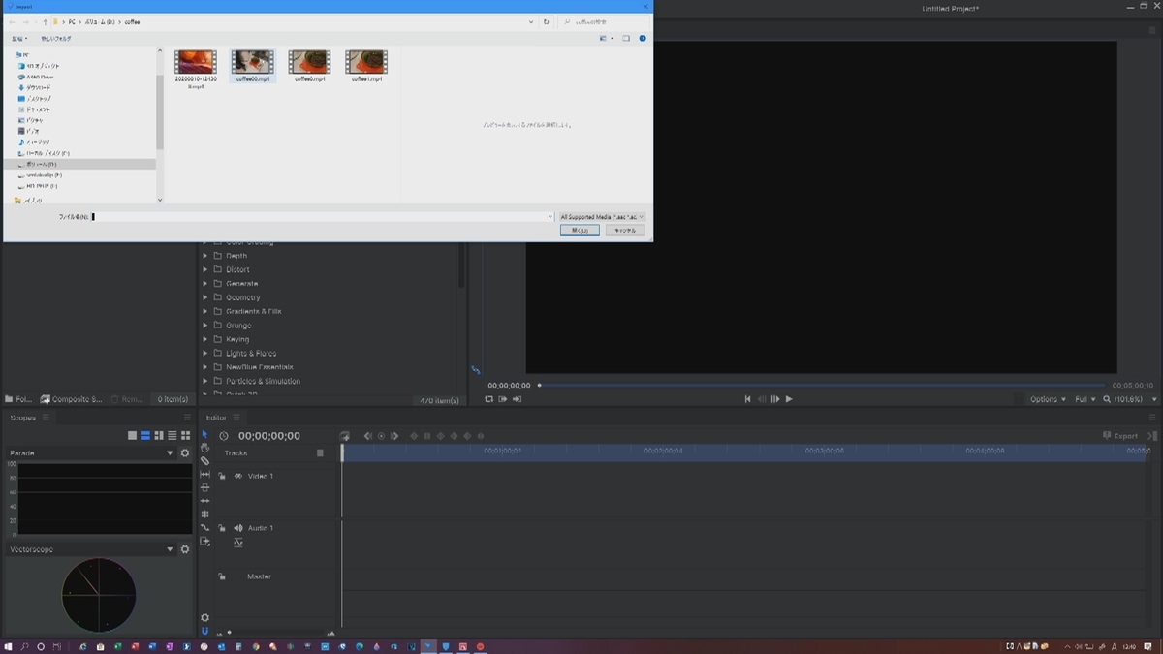
Task: Open Parade scope settings gear
Action: click(x=185, y=453)
